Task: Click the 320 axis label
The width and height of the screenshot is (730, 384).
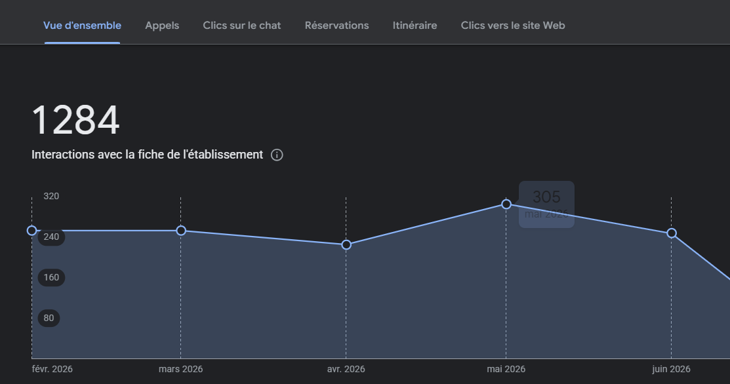Action: click(51, 196)
